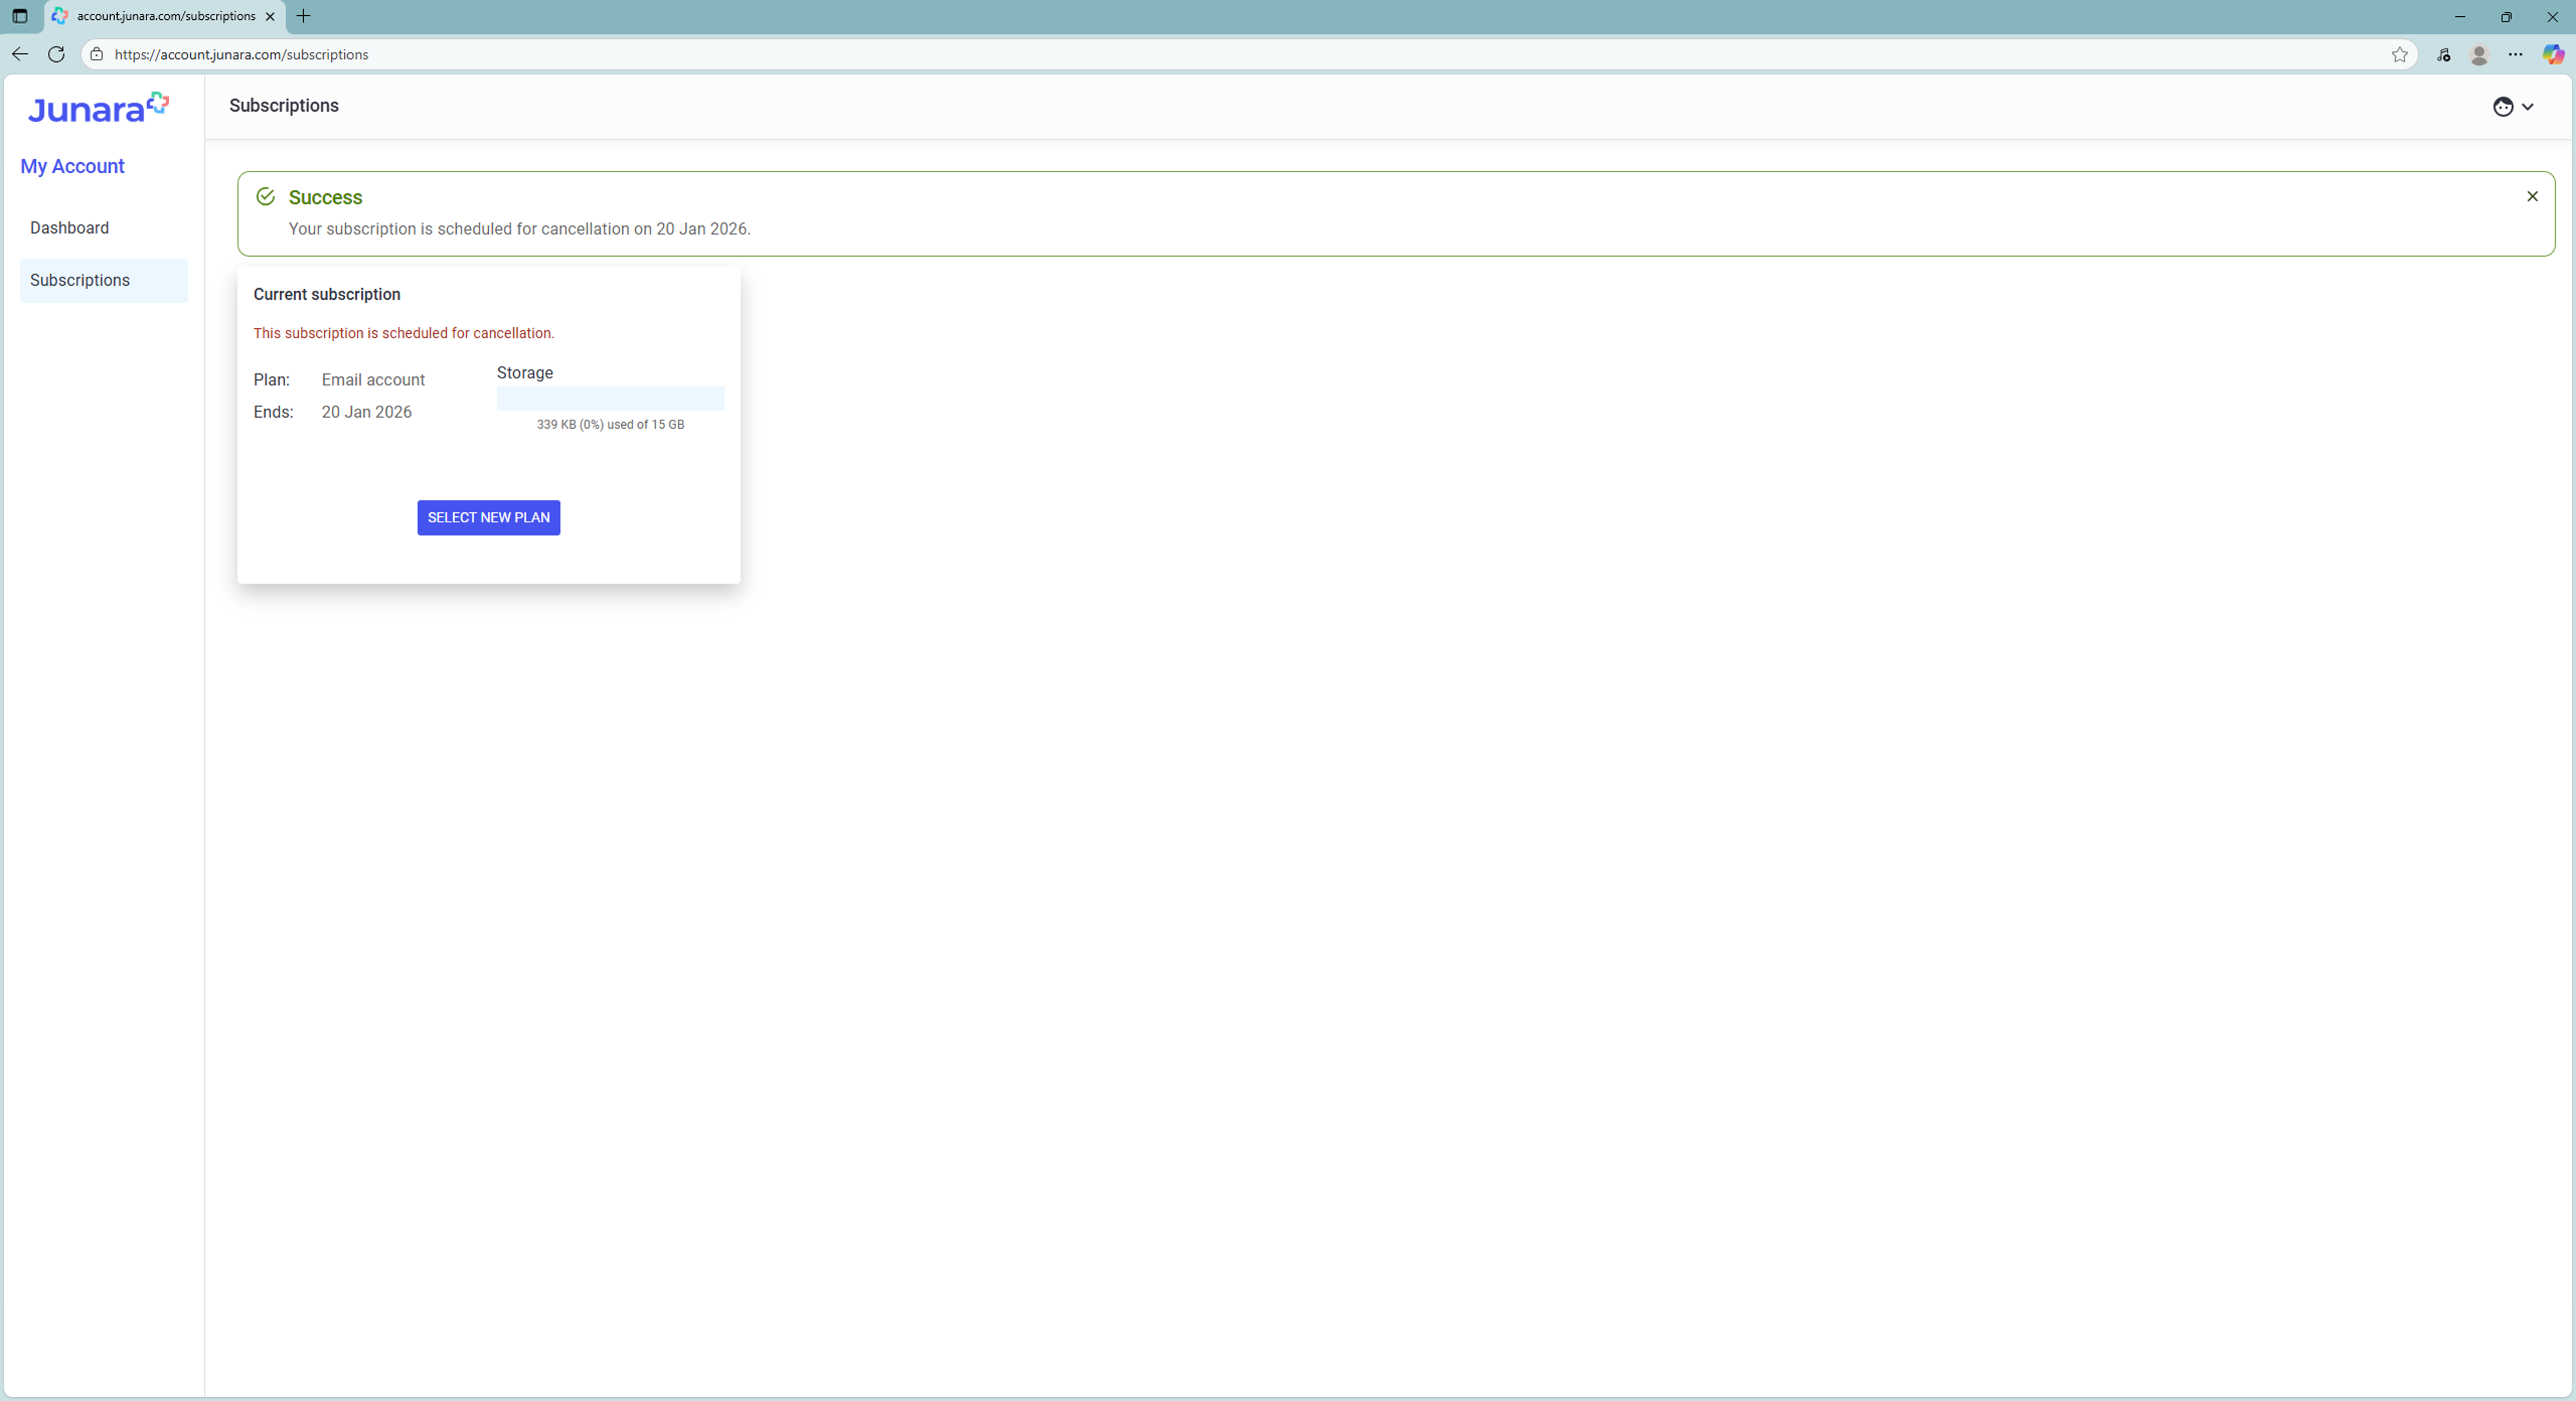Click the My Account heading
2576x1401 pixels.
72,166
